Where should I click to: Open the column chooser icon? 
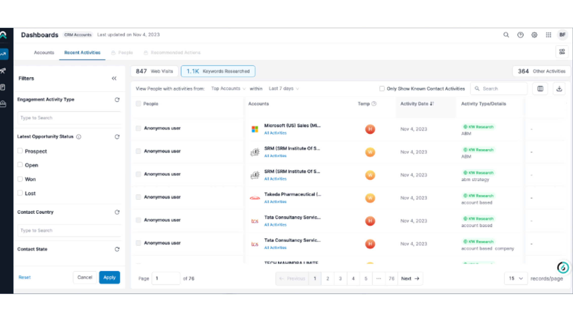tap(540, 89)
